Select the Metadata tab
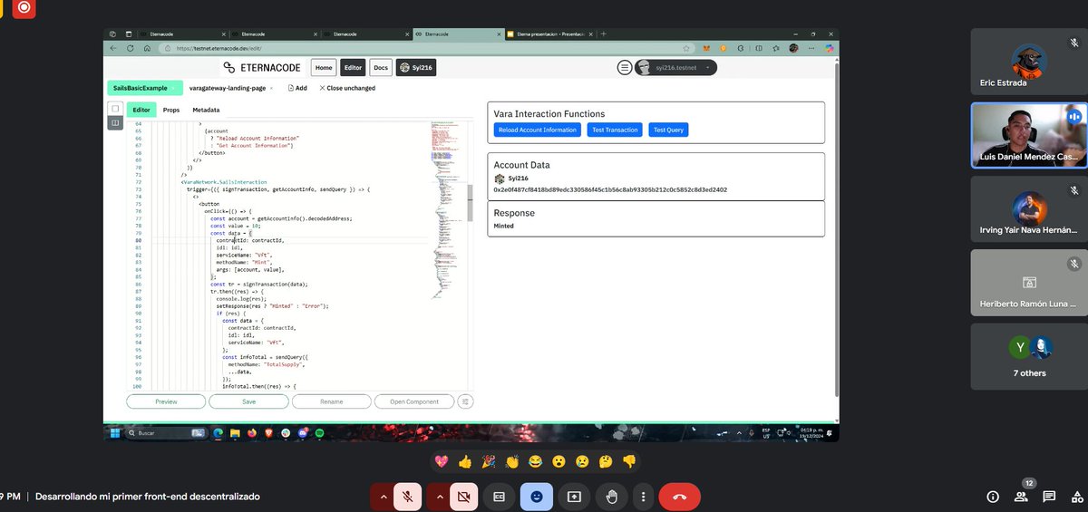This screenshot has height=512, width=1088. point(206,110)
